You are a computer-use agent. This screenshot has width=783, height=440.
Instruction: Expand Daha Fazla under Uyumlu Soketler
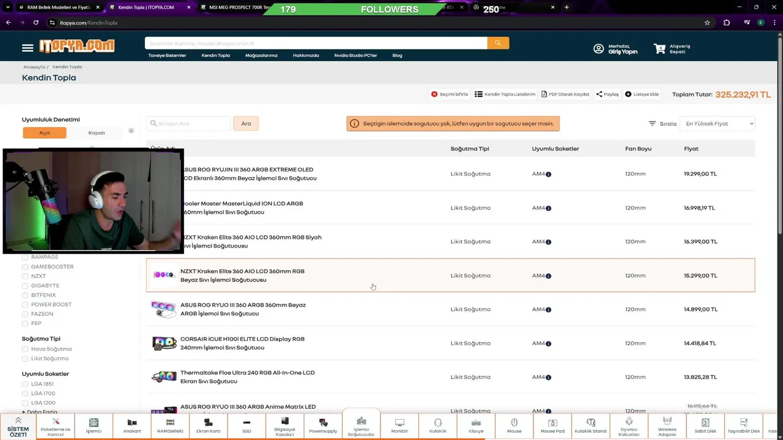[x=39, y=412]
